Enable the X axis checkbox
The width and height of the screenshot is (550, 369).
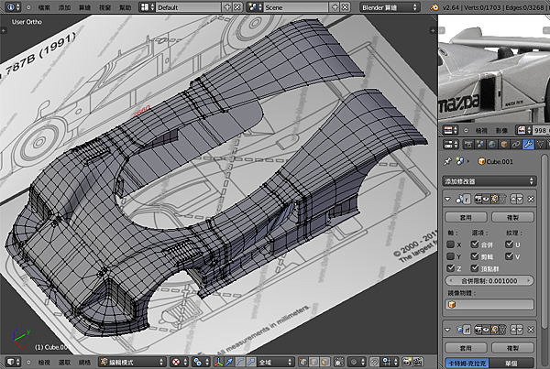451,244
